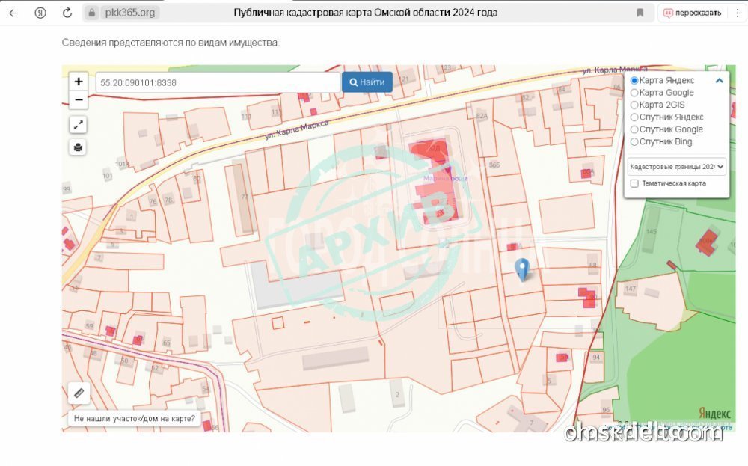Click the blue location marker pin
Image resolution: width=748 pixels, height=466 pixels.
523,269
